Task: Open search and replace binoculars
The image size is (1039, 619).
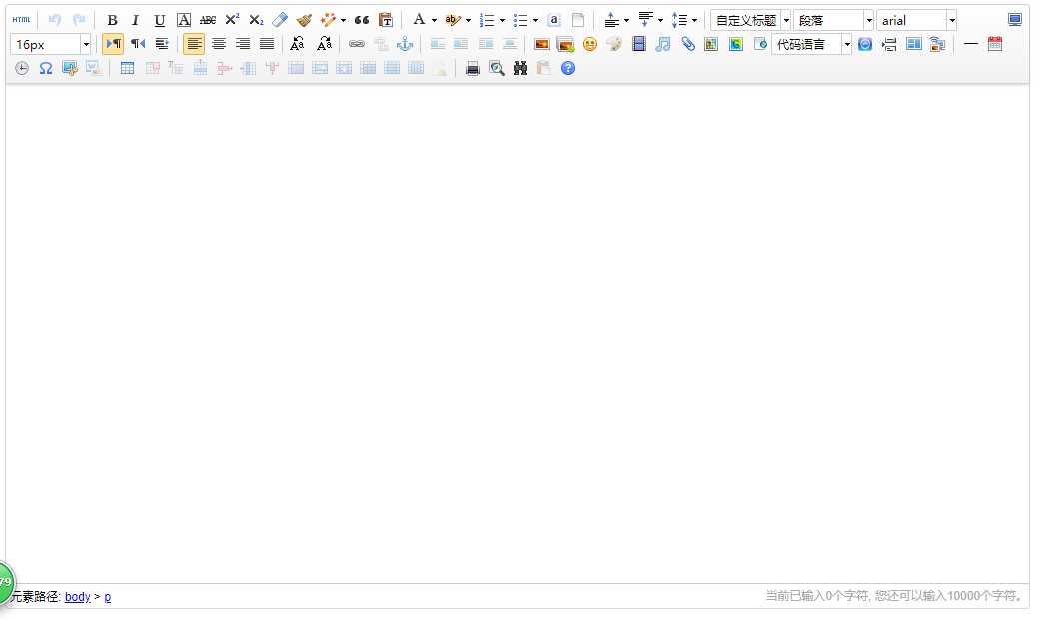Action: (520, 68)
